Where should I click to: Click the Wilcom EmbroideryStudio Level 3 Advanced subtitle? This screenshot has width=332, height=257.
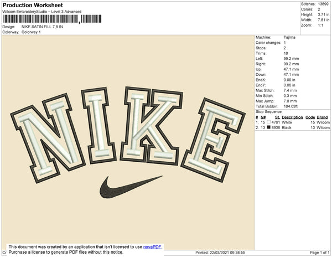click(x=42, y=12)
